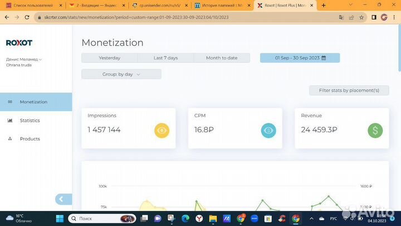
Task: Show hidden system tray icons
Action: tap(311, 219)
